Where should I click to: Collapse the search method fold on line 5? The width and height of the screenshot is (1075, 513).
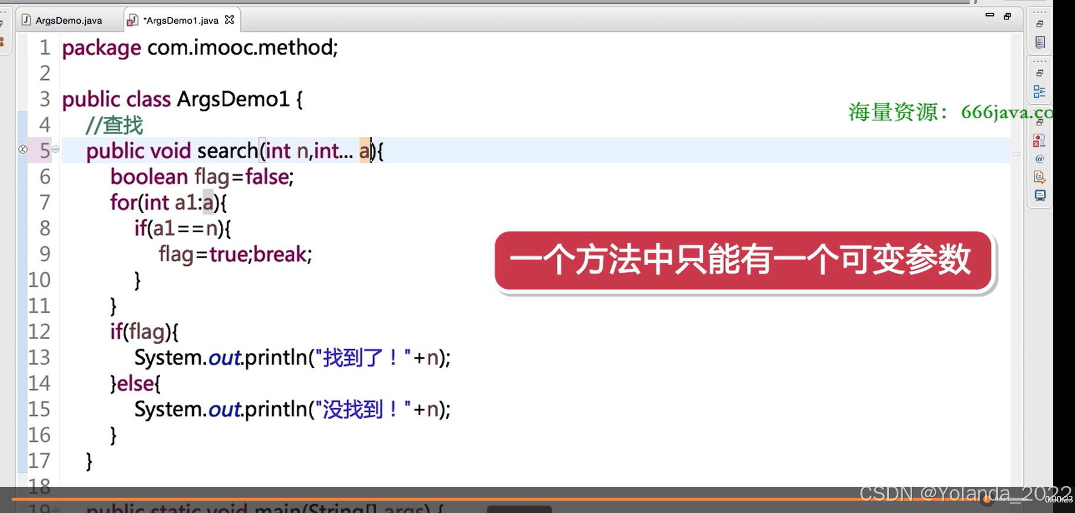pos(55,149)
